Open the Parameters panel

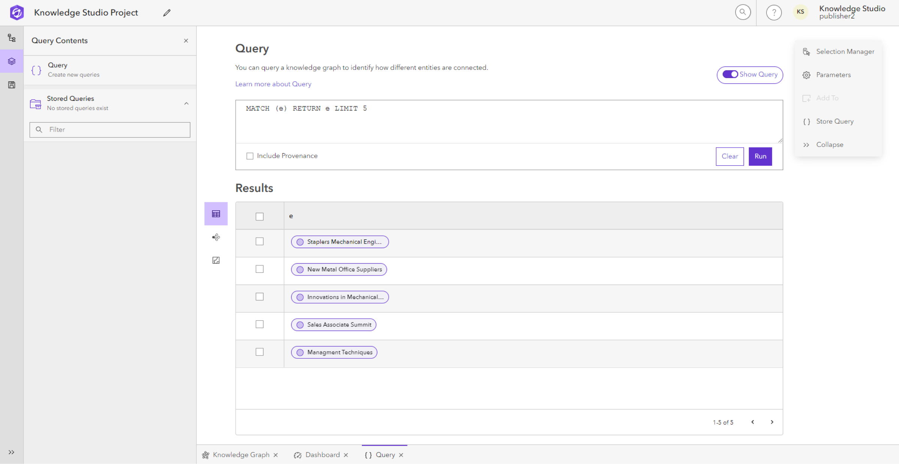833,75
